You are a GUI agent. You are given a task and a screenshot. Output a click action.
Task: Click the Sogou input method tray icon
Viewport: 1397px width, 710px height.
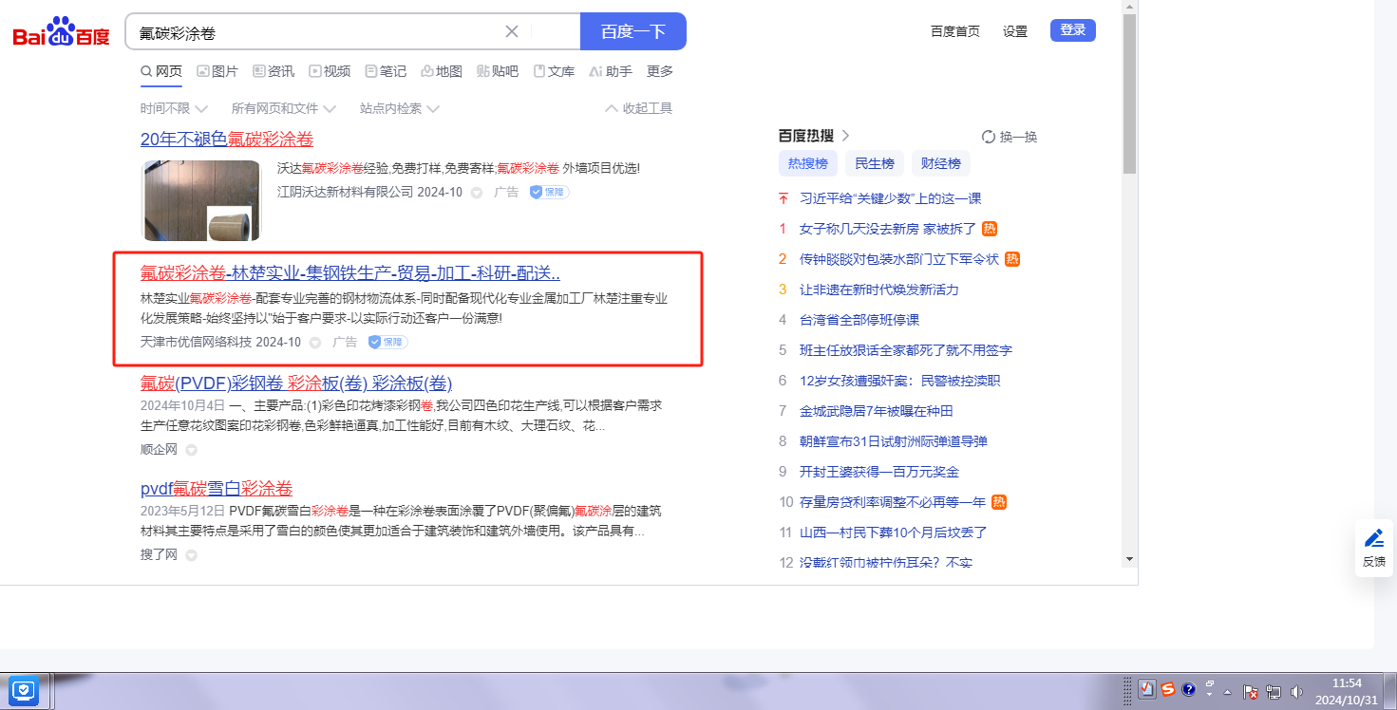(x=1168, y=690)
